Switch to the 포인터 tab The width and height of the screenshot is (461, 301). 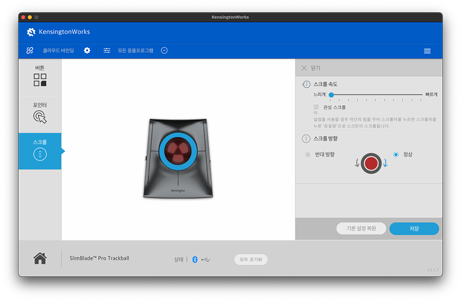tap(40, 114)
